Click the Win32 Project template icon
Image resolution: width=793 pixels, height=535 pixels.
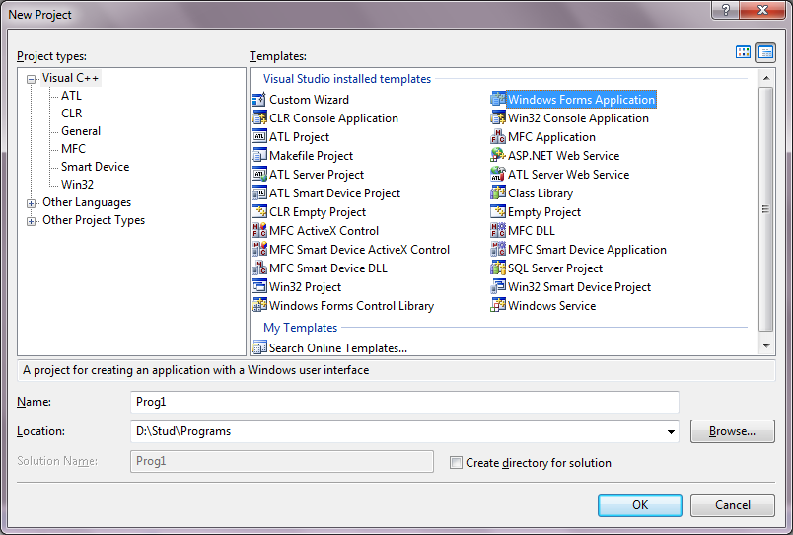click(259, 286)
